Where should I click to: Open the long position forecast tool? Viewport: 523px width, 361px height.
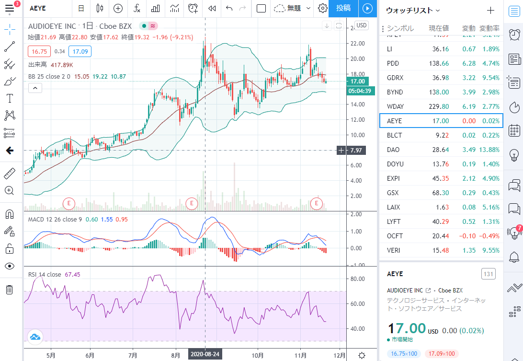click(x=10, y=133)
